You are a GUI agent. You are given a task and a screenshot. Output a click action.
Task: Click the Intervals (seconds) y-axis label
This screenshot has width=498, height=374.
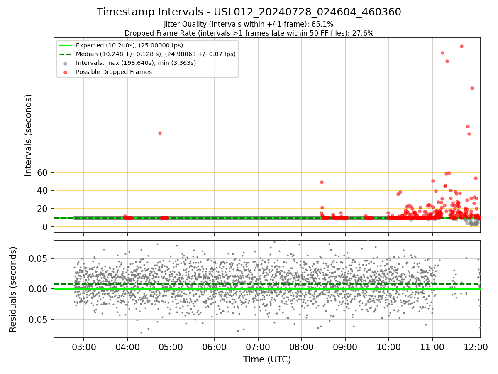28,135
